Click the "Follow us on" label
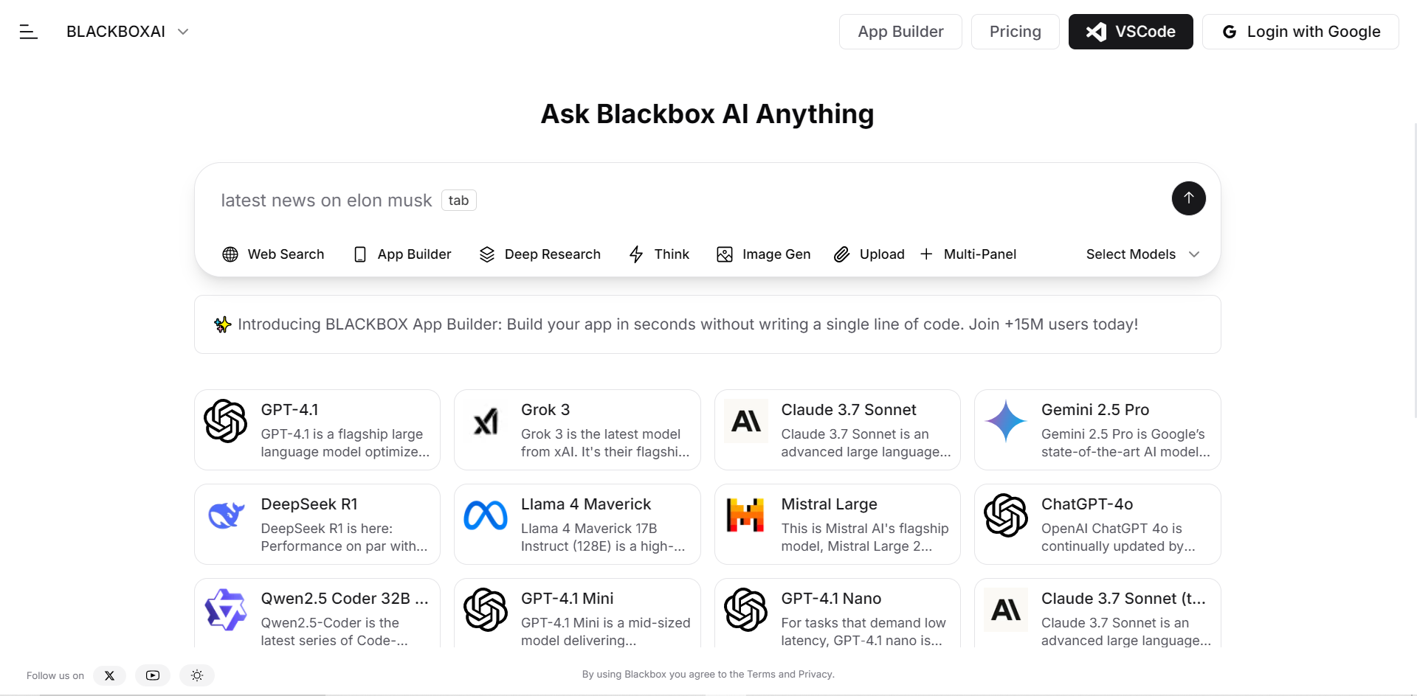This screenshot has width=1417, height=696. [55, 675]
